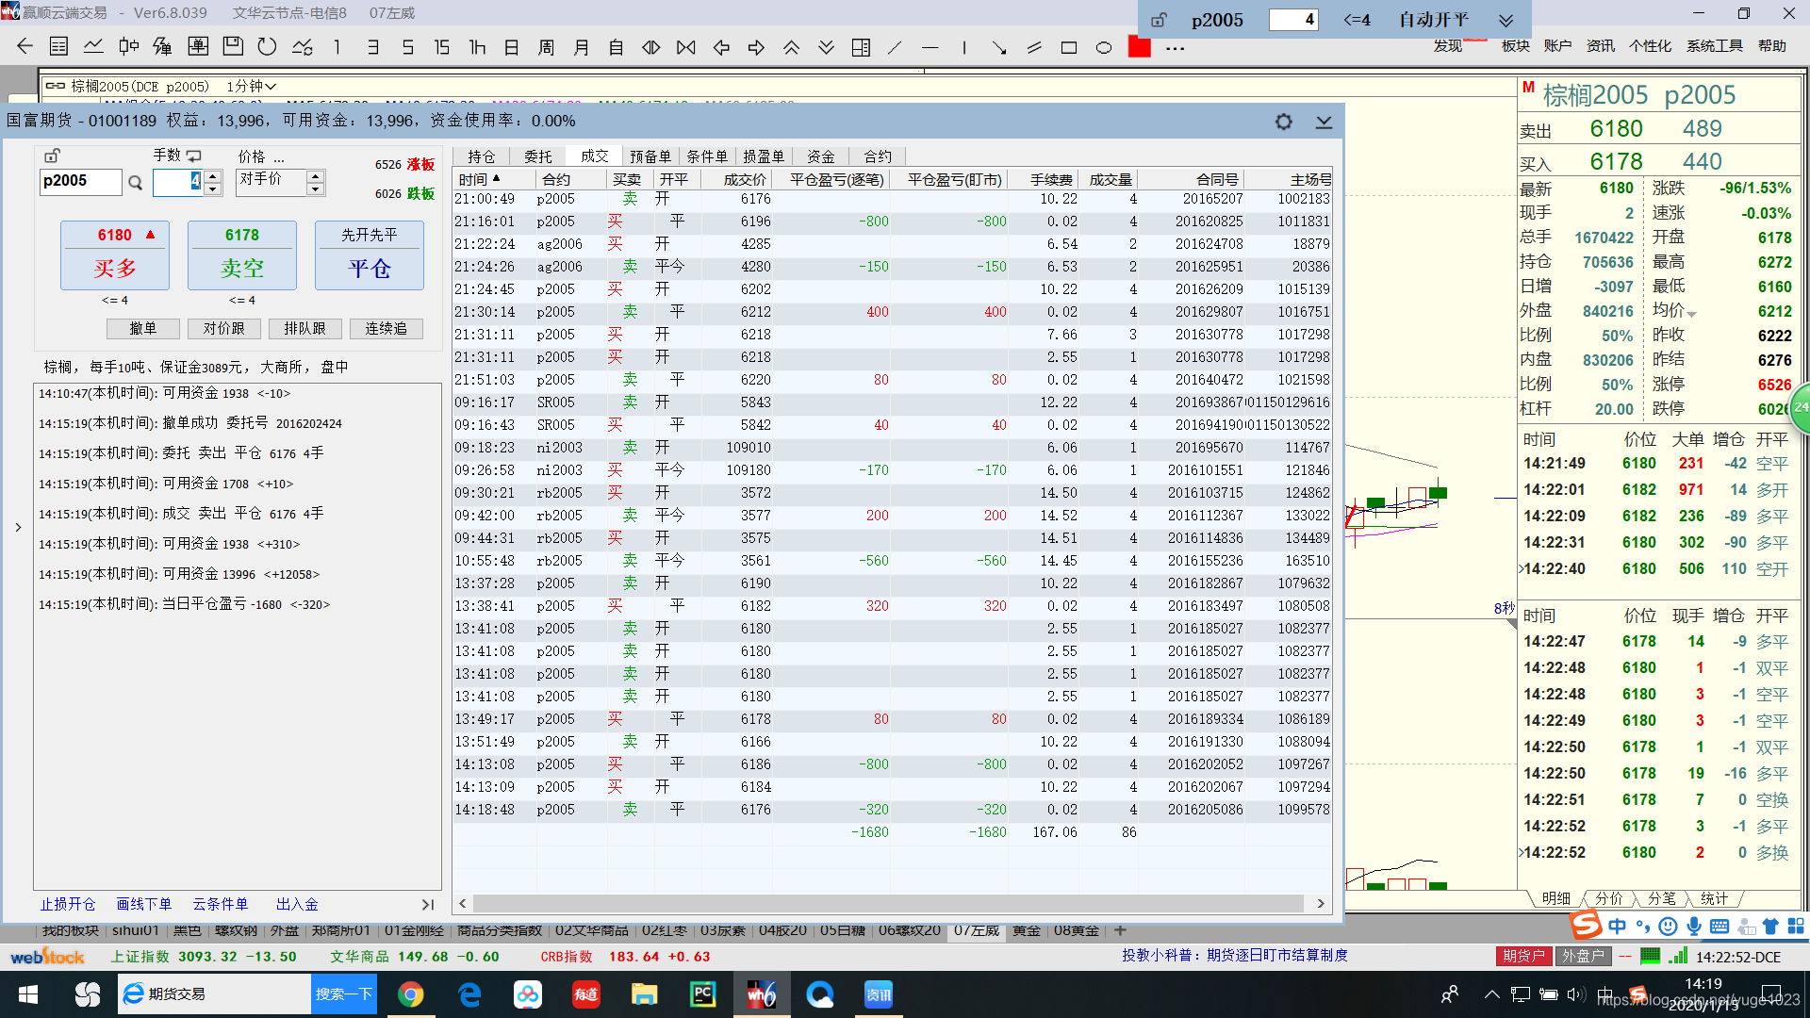The height and width of the screenshot is (1018, 1810).
Task: Select the vertical line drawing tool
Action: click(x=964, y=46)
